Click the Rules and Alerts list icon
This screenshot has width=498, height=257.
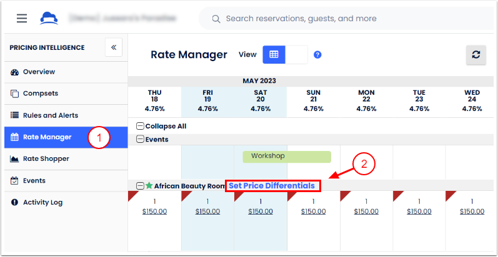pyautogui.click(x=14, y=115)
